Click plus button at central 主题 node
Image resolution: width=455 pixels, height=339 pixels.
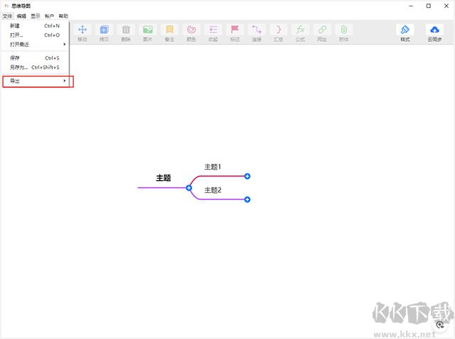[189, 188]
